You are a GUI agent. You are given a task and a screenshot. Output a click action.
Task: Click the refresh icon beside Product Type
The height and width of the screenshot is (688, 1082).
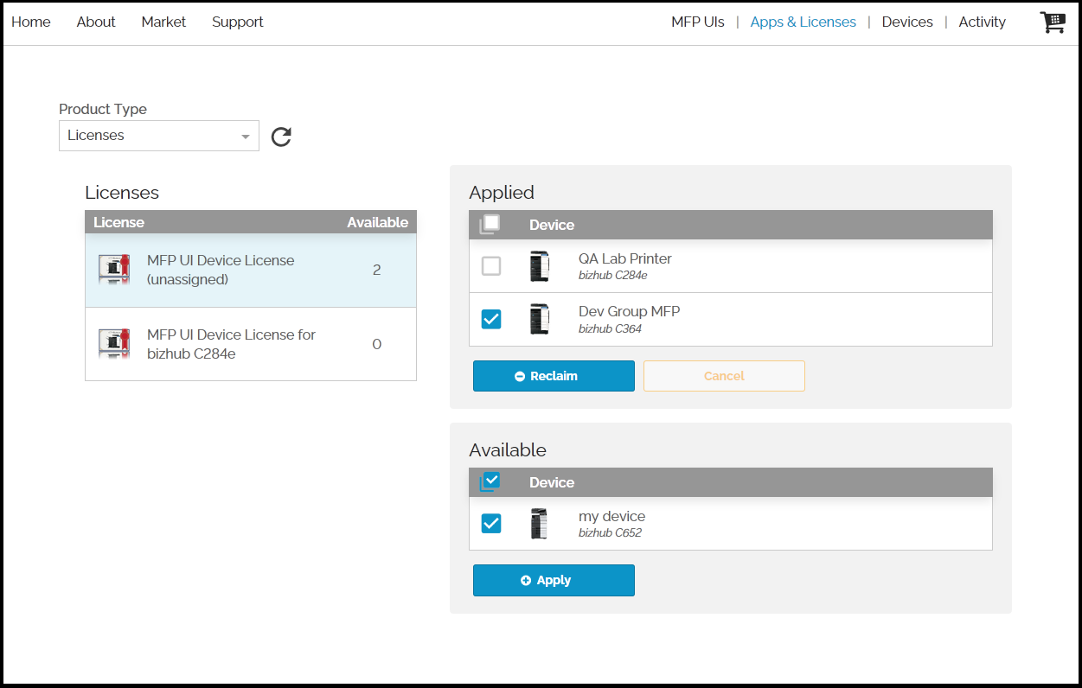click(281, 137)
